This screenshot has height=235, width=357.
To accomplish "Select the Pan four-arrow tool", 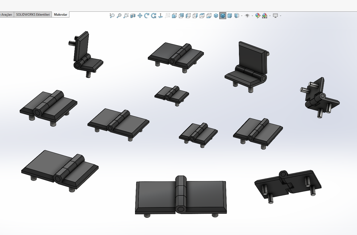I will click(140, 16).
